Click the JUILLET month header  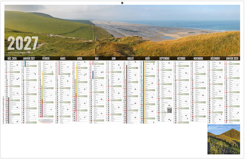pyautogui.click(x=131, y=58)
